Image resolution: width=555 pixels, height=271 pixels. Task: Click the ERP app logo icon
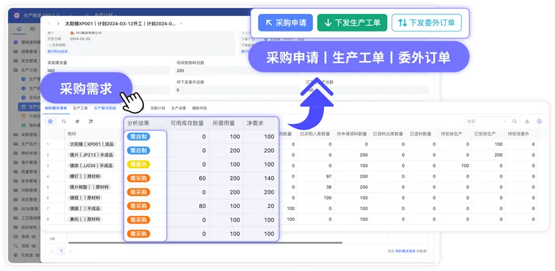click(x=17, y=15)
